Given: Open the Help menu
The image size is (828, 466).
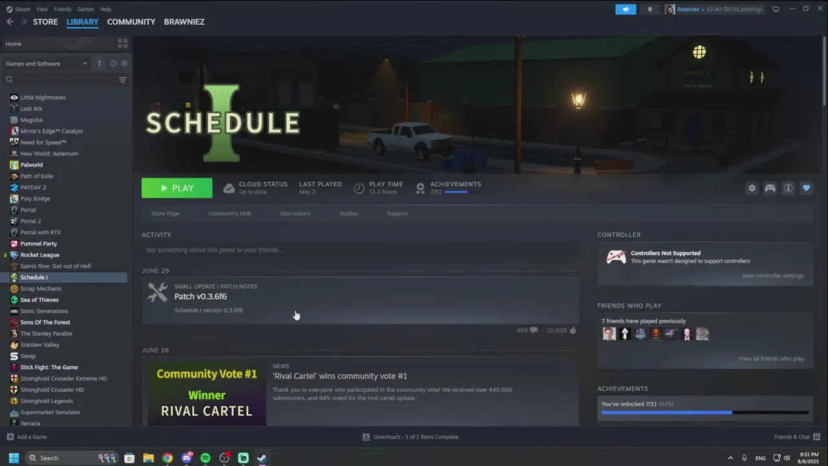Looking at the screenshot, I should tap(105, 9).
